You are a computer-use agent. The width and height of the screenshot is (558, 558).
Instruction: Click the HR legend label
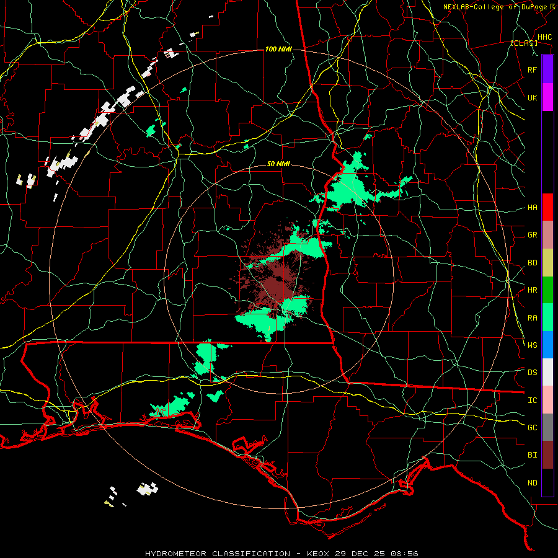tap(533, 290)
